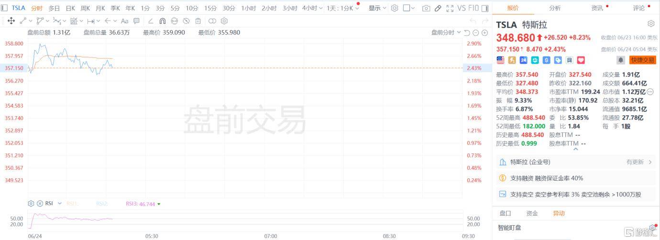Take a chart screenshot with camera icon
Viewport: 660px width, 240px height.
point(426,8)
